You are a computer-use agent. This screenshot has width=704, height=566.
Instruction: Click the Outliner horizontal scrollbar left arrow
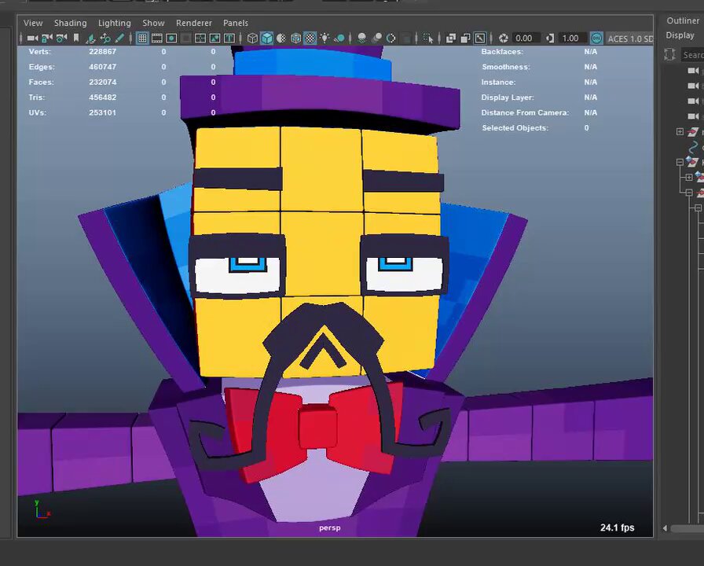coord(665,528)
